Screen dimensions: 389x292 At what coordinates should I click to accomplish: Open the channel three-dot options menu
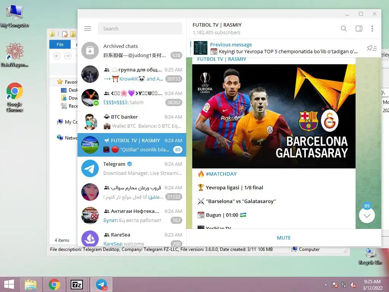pos(372,29)
